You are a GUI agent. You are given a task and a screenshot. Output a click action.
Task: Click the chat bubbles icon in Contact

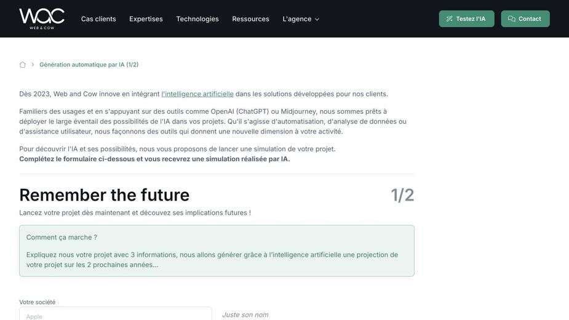[511, 19]
